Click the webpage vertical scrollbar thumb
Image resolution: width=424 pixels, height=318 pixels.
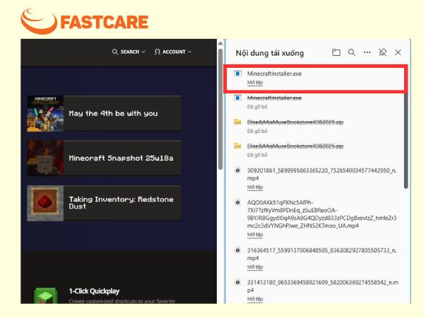pyautogui.click(x=220, y=110)
